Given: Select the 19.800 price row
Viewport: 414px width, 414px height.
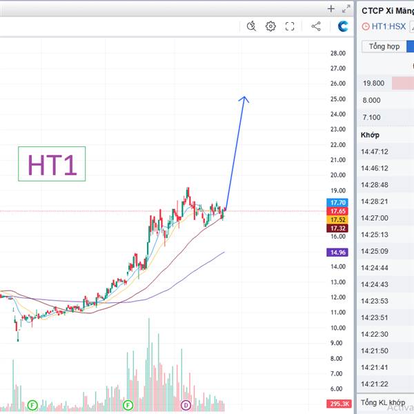Looking at the screenshot, I should 386,83.
